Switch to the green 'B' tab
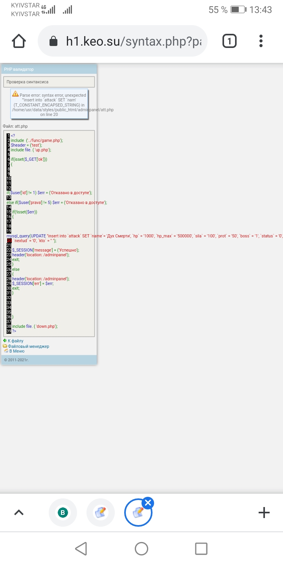This screenshot has height=566, width=283. pyautogui.click(x=62, y=512)
